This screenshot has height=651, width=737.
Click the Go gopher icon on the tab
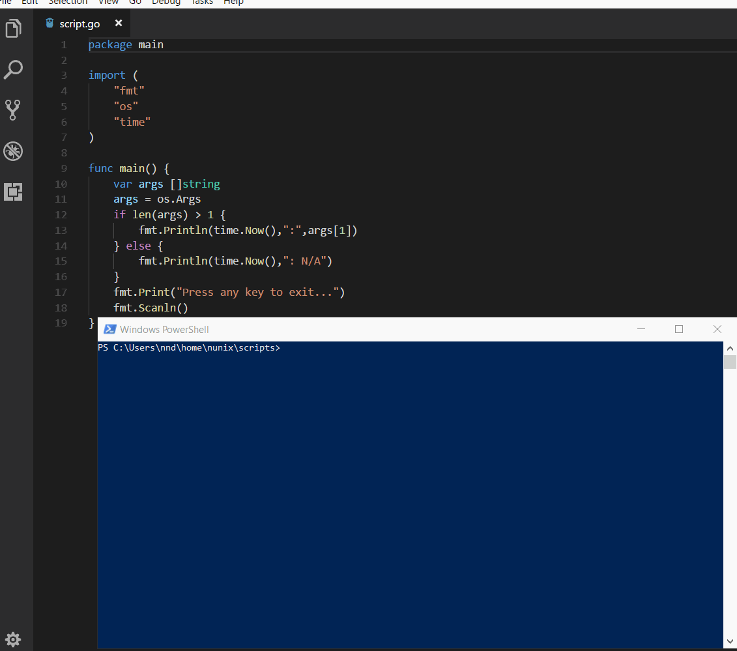[50, 22]
